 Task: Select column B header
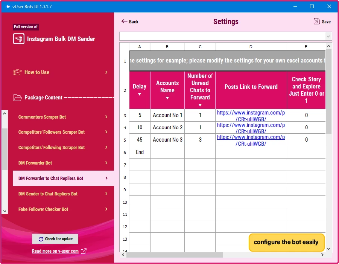point(167,47)
